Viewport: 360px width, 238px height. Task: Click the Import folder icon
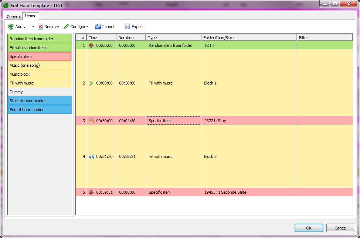point(98,27)
